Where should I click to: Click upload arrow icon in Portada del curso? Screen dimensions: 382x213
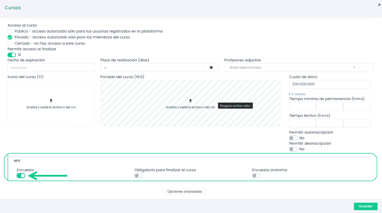(190, 101)
